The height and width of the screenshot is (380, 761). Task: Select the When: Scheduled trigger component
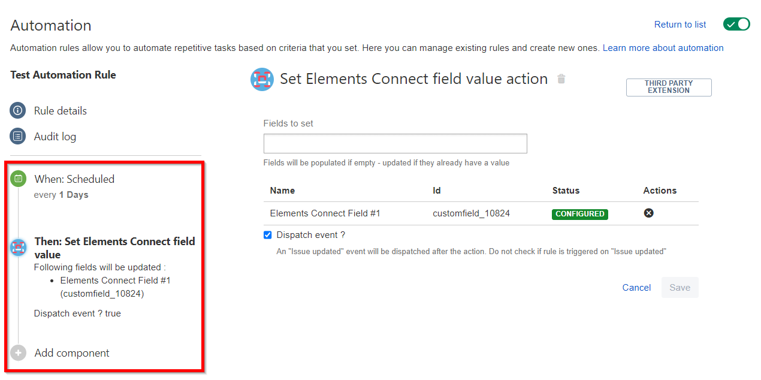click(x=74, y=179)
